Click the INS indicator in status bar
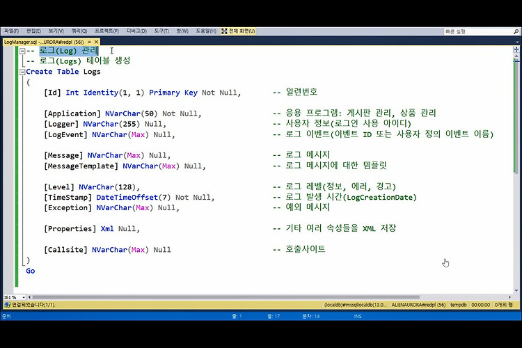 [358, 316]
